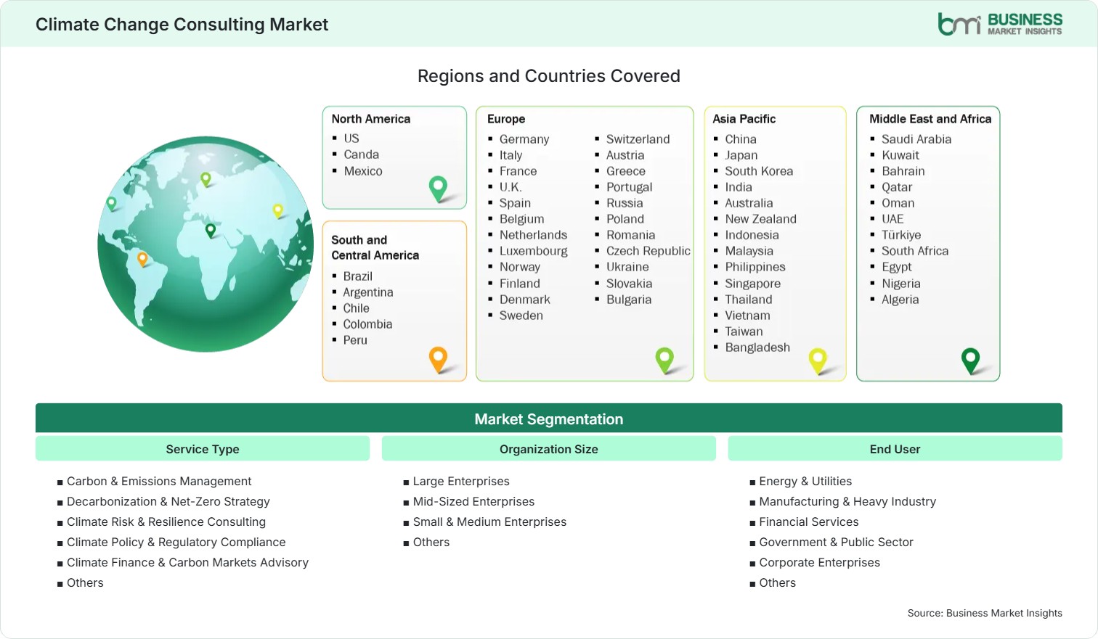Select Financial Services item
The height and width of the screenshot is (639, 1098).
(x=808, y=521)
